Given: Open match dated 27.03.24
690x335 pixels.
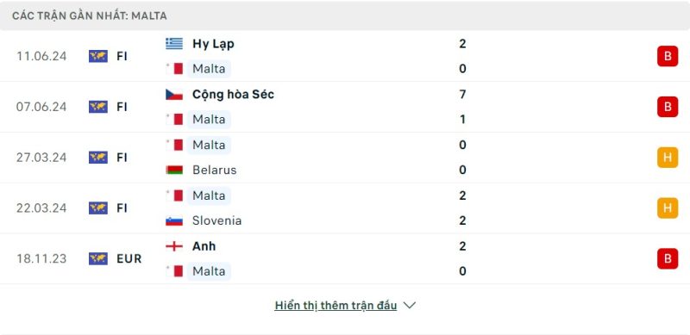Looking at the screenshot, I should (x=345, y=158).
